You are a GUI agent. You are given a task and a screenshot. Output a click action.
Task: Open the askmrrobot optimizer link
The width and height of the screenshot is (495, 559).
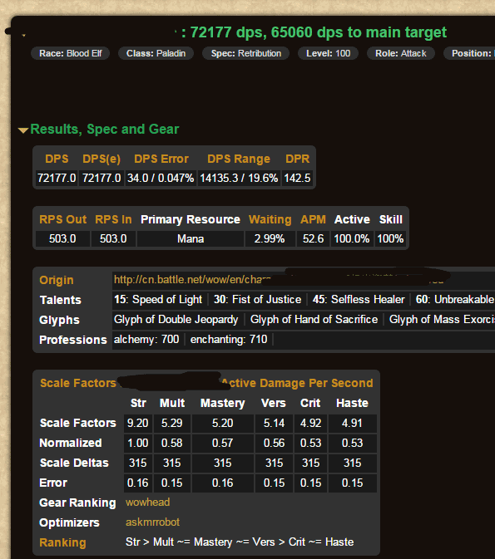coord(152,522)
